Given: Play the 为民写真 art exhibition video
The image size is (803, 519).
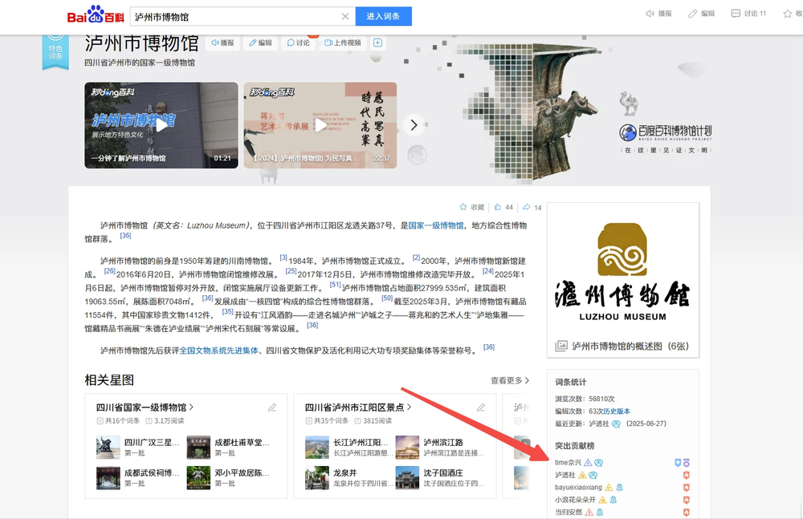Looking at the screenshot, I should (x=320, y=124).
